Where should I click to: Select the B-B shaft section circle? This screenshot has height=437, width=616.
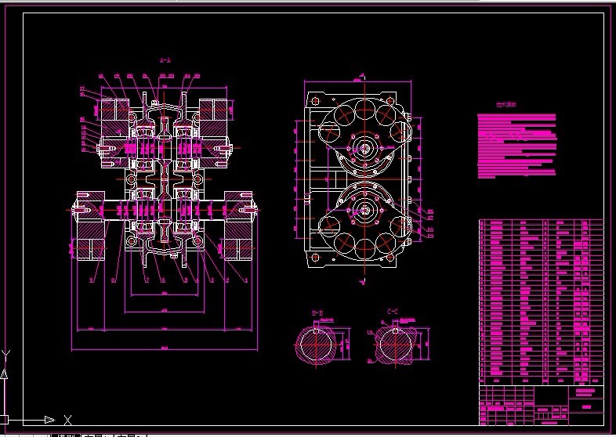(317, 345)
